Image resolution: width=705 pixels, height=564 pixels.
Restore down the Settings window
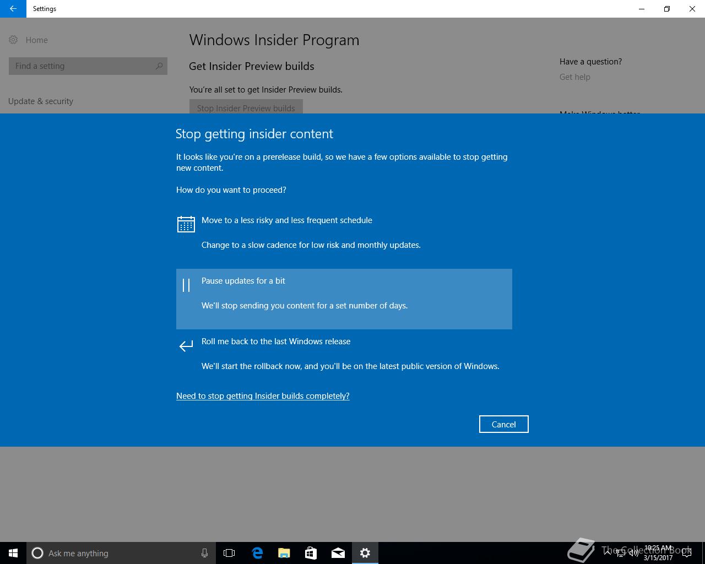[x=667, y=9]
